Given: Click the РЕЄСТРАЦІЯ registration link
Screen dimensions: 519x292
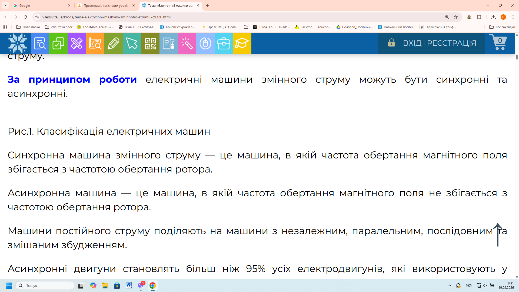Looking at the screenshot, I should pos(451,43).
